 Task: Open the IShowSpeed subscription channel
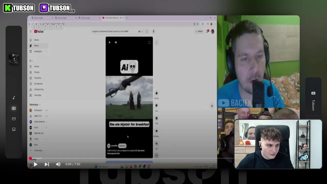point(38,110)
